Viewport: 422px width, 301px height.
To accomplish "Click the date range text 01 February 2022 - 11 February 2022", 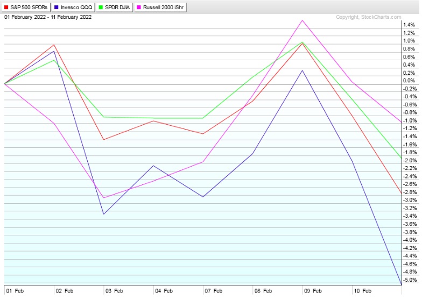I will pos(48,17).
